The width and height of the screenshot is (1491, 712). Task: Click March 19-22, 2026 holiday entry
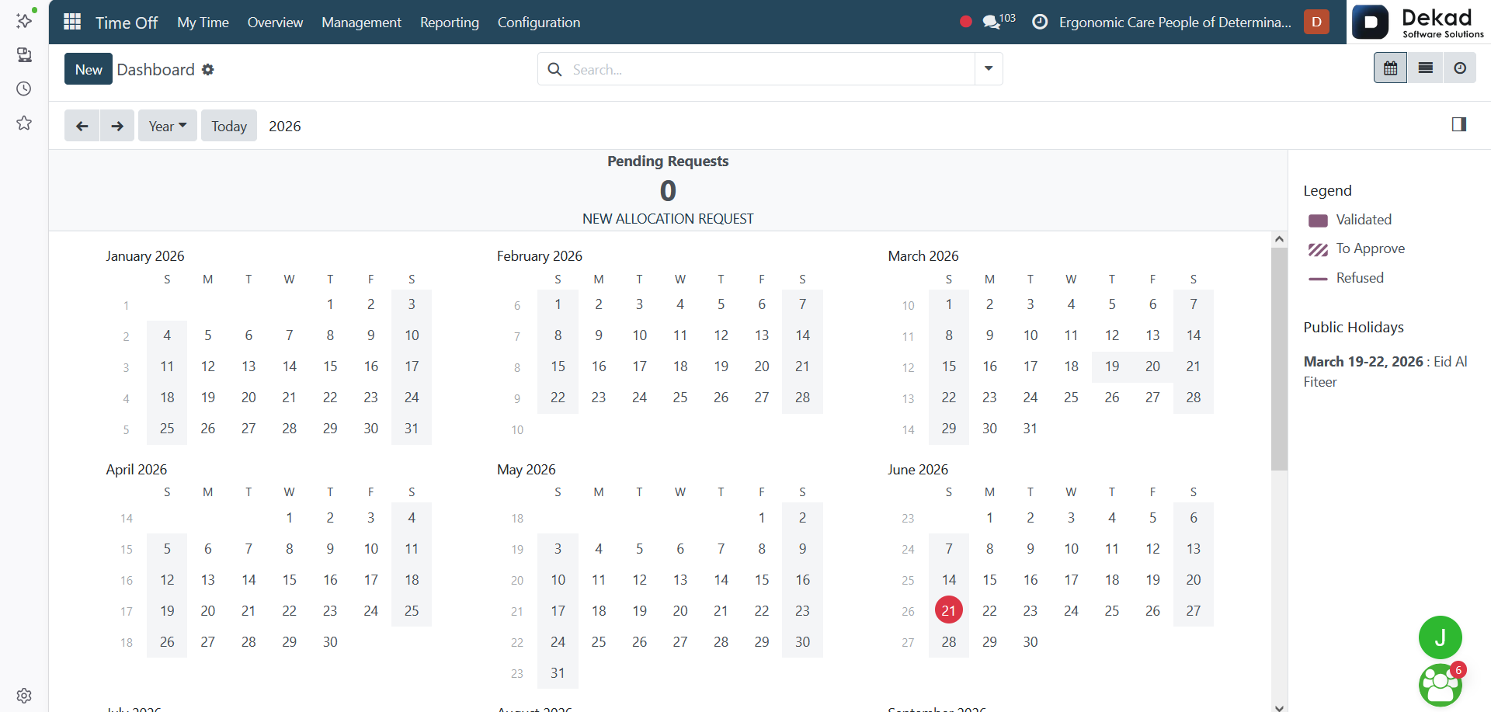click(1385, 371)
